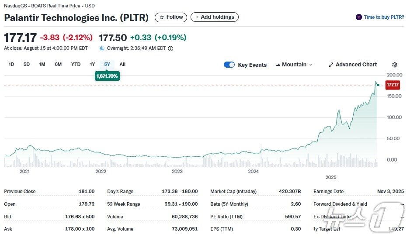Toggle the Key Events switch
The width and height of the screenshot is (410, 238).
pyautogui.click(x=229, y=65)
